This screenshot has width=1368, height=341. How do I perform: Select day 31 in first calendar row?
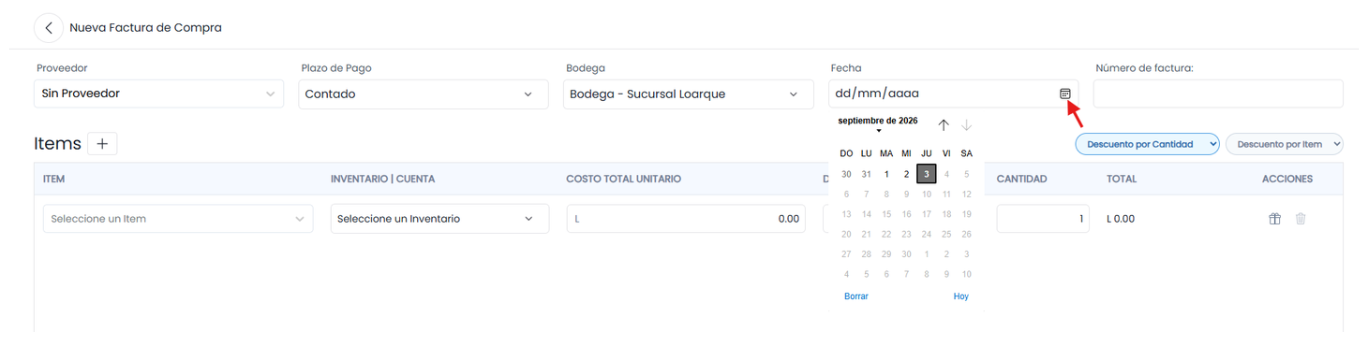tap(866, 174)
